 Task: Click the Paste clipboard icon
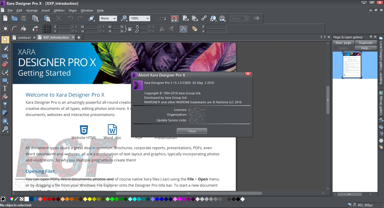coord(47,18)
